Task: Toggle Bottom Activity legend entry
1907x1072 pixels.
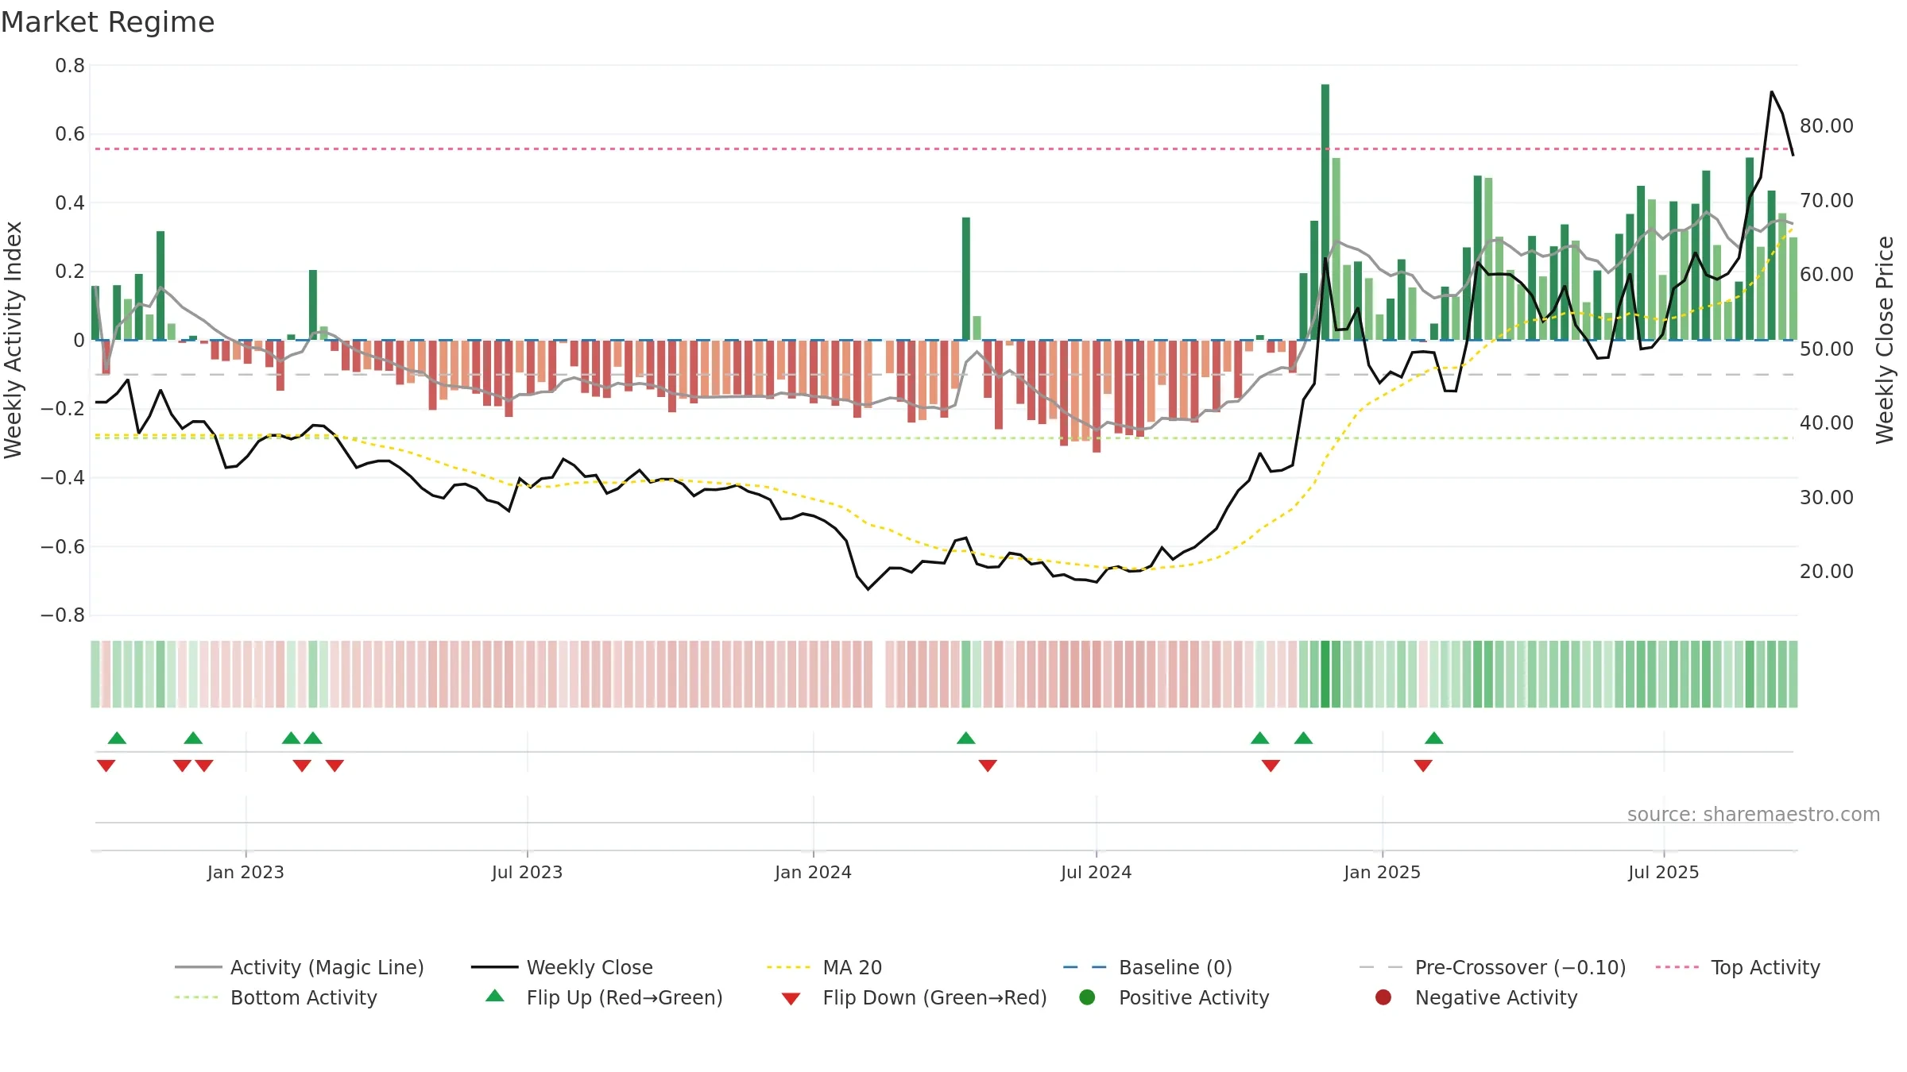Action: pos(276,997)
